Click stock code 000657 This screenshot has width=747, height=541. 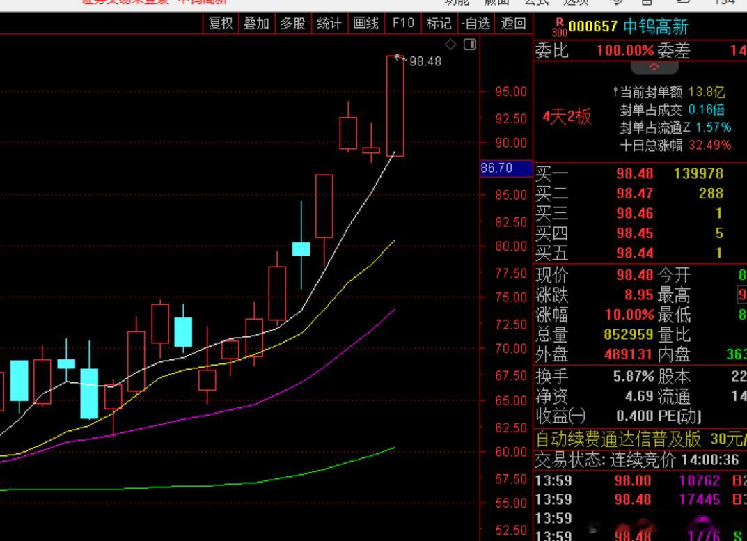click(592, 26)
